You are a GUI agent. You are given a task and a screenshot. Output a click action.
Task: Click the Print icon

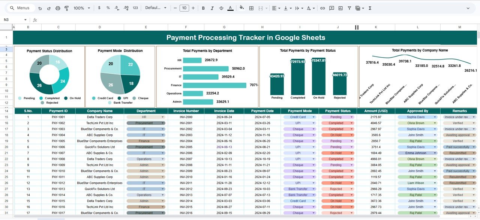tap(58, 8)
